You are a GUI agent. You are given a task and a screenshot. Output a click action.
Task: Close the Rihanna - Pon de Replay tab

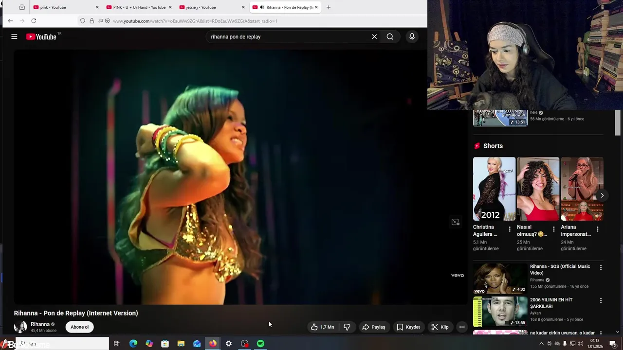316,7
